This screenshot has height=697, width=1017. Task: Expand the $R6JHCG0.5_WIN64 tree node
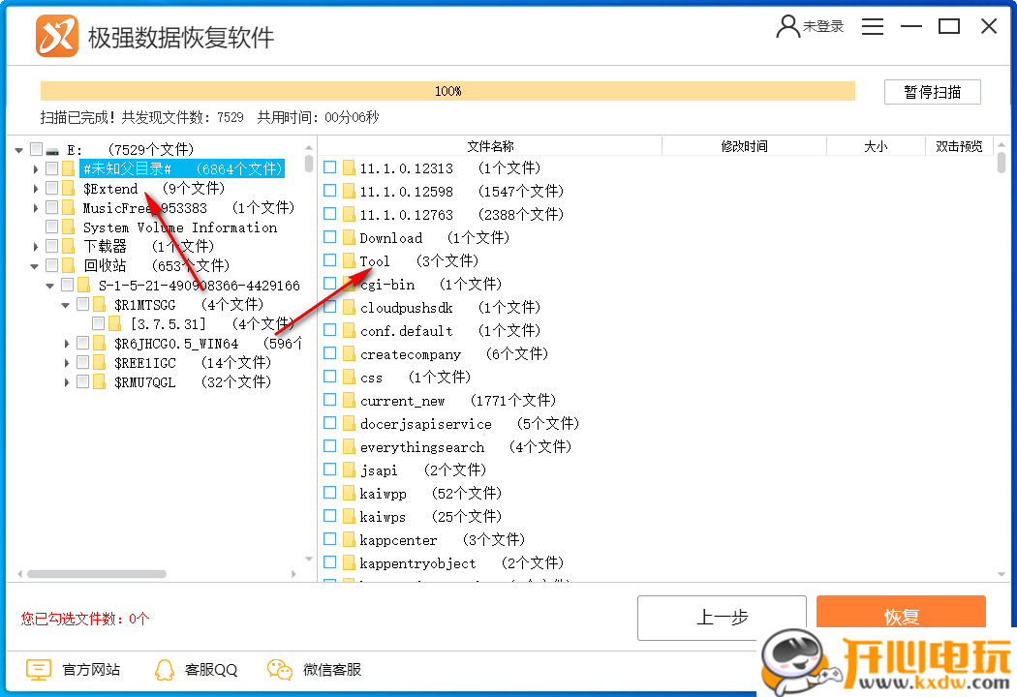67,344
